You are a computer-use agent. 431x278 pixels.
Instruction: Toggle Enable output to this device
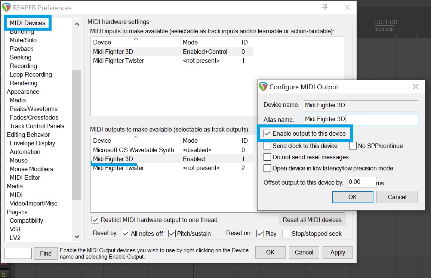[268, 133]
